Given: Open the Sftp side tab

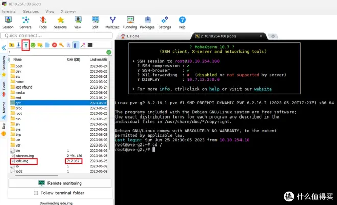Looking at the screenshot, I should pyautogui.click(x=4, y=130).
